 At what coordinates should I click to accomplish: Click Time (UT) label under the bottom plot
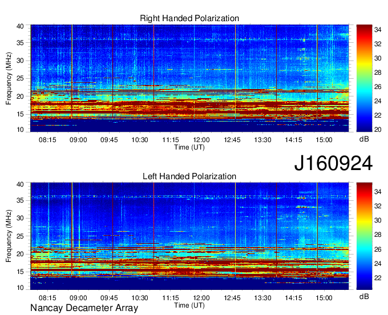pos(189,305)
